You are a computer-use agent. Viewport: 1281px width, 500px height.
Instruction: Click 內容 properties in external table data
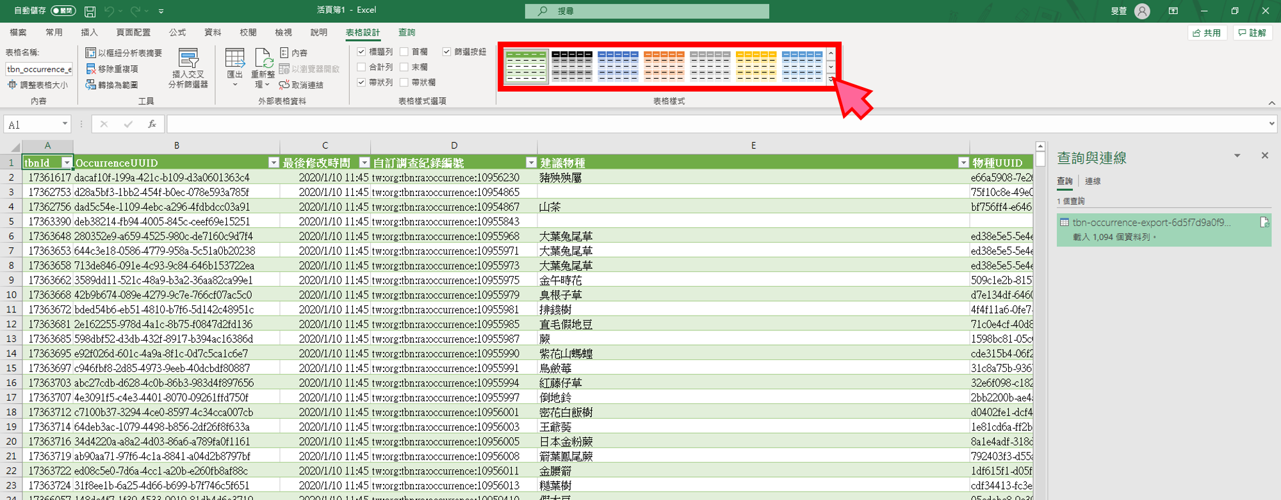click(294, 52)
